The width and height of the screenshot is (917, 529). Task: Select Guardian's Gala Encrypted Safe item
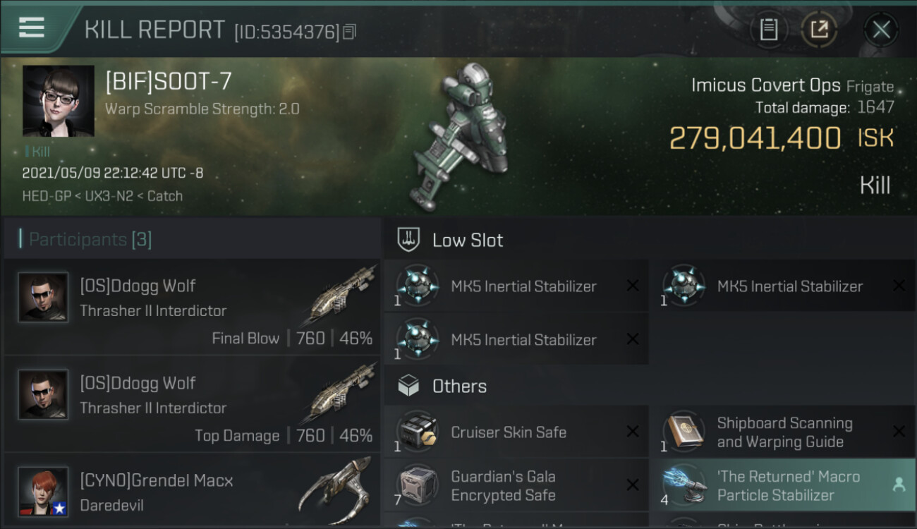click(516, 485)
